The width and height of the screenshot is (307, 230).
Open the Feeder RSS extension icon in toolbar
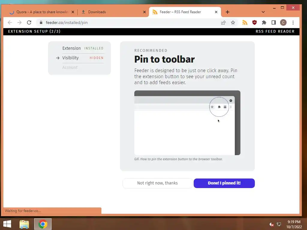(245, 23)
